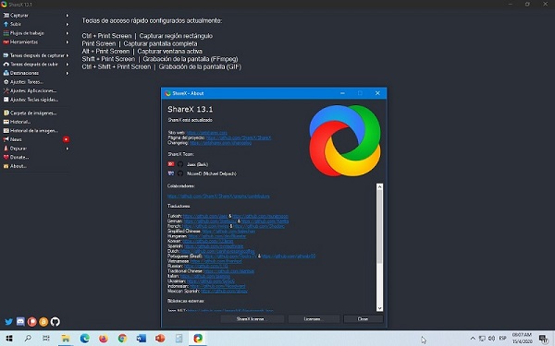
Task: Open the Hungarian translator's GitHub link
Action: click(217, 236)
